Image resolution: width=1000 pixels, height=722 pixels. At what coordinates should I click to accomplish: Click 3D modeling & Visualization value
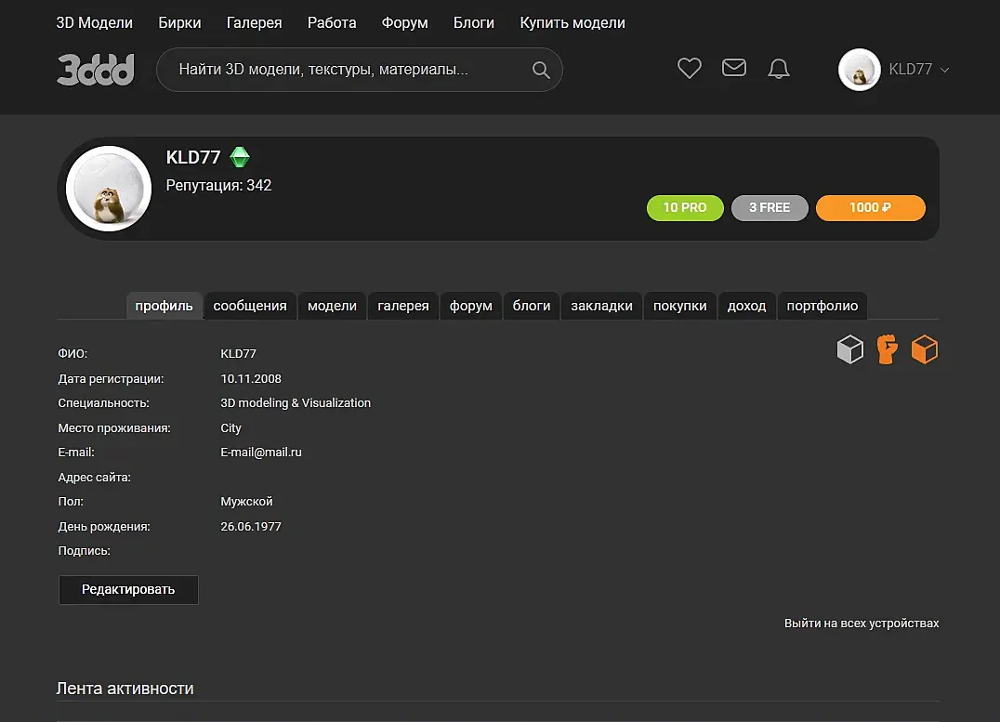(x=296, y=403)
